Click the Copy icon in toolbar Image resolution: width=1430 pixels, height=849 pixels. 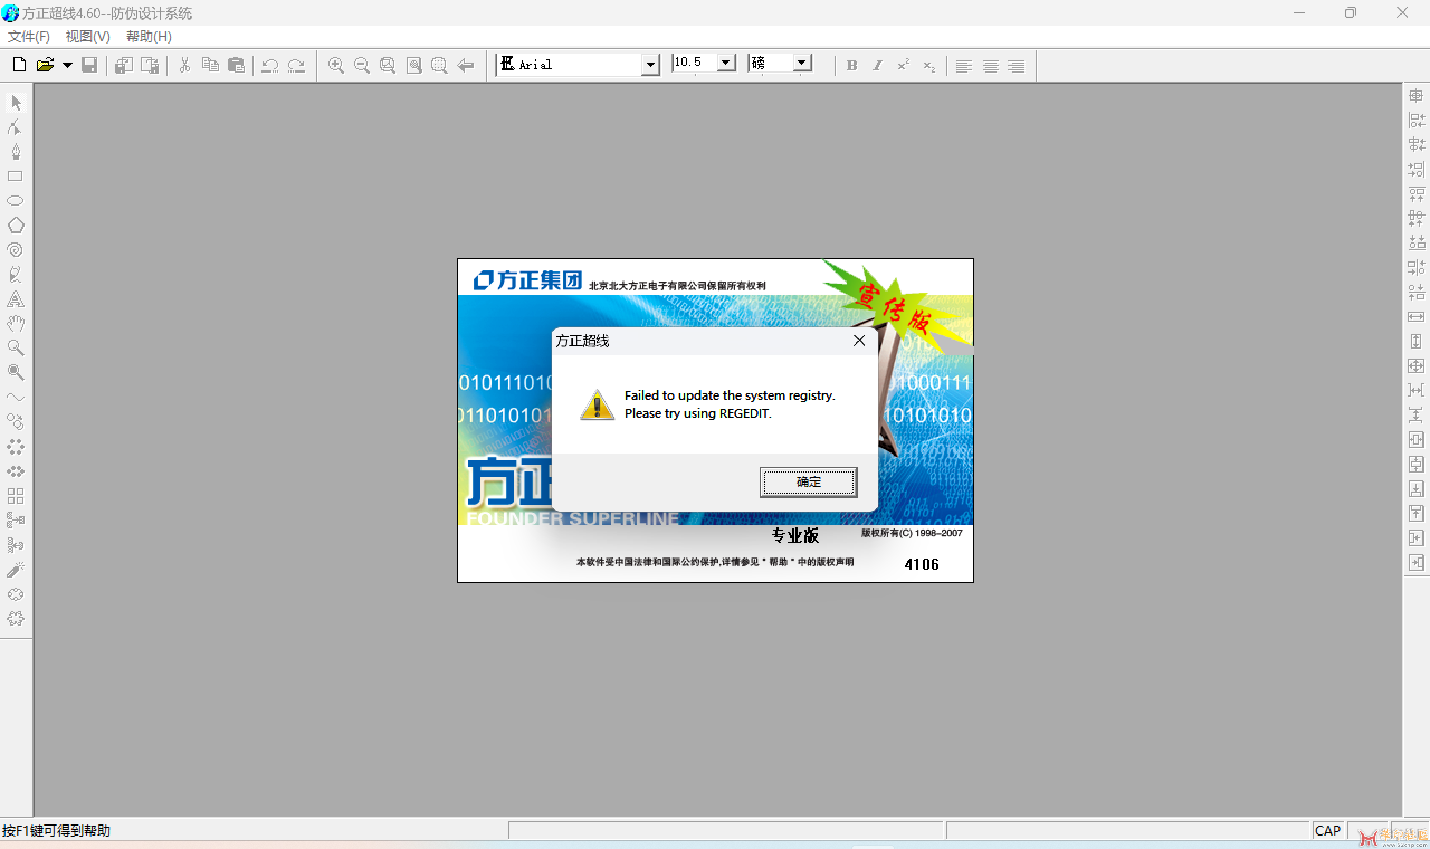point(210,65)
